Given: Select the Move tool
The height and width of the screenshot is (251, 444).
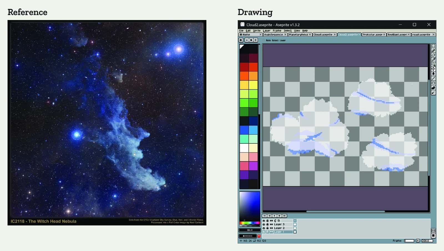Looking at the screenshot, I should click(x=433, y=69).
